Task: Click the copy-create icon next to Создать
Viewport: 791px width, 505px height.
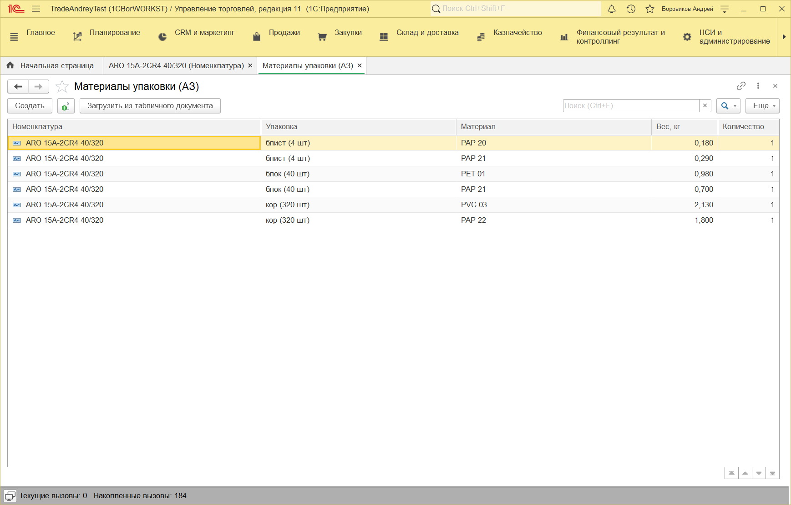Action: click(66, 106)
